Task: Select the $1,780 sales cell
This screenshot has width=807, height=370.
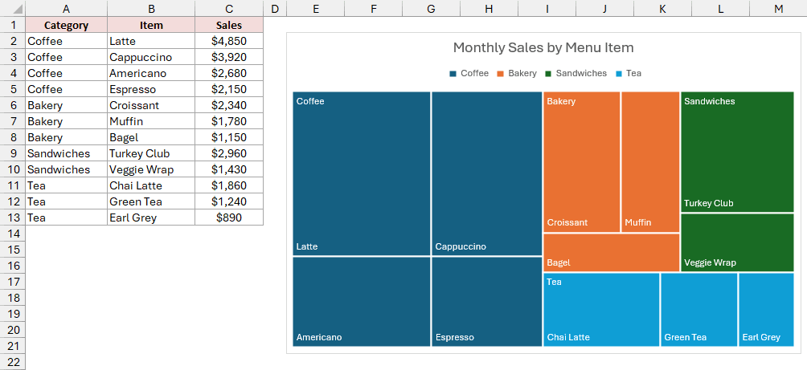Action: point(229,121)
